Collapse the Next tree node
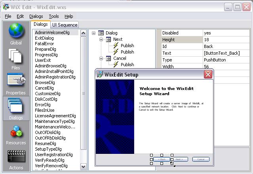 [x=101, y=39]
